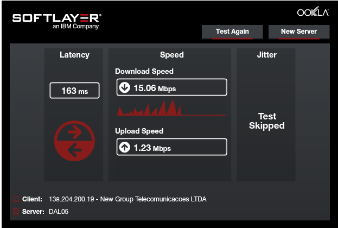Select the 163 ms latency box

[74, 91]
